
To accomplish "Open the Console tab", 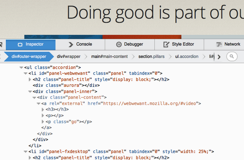I will coord(80,45).
